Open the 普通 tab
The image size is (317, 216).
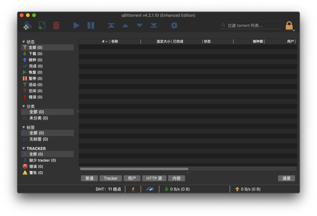click(x=89, y=178)
